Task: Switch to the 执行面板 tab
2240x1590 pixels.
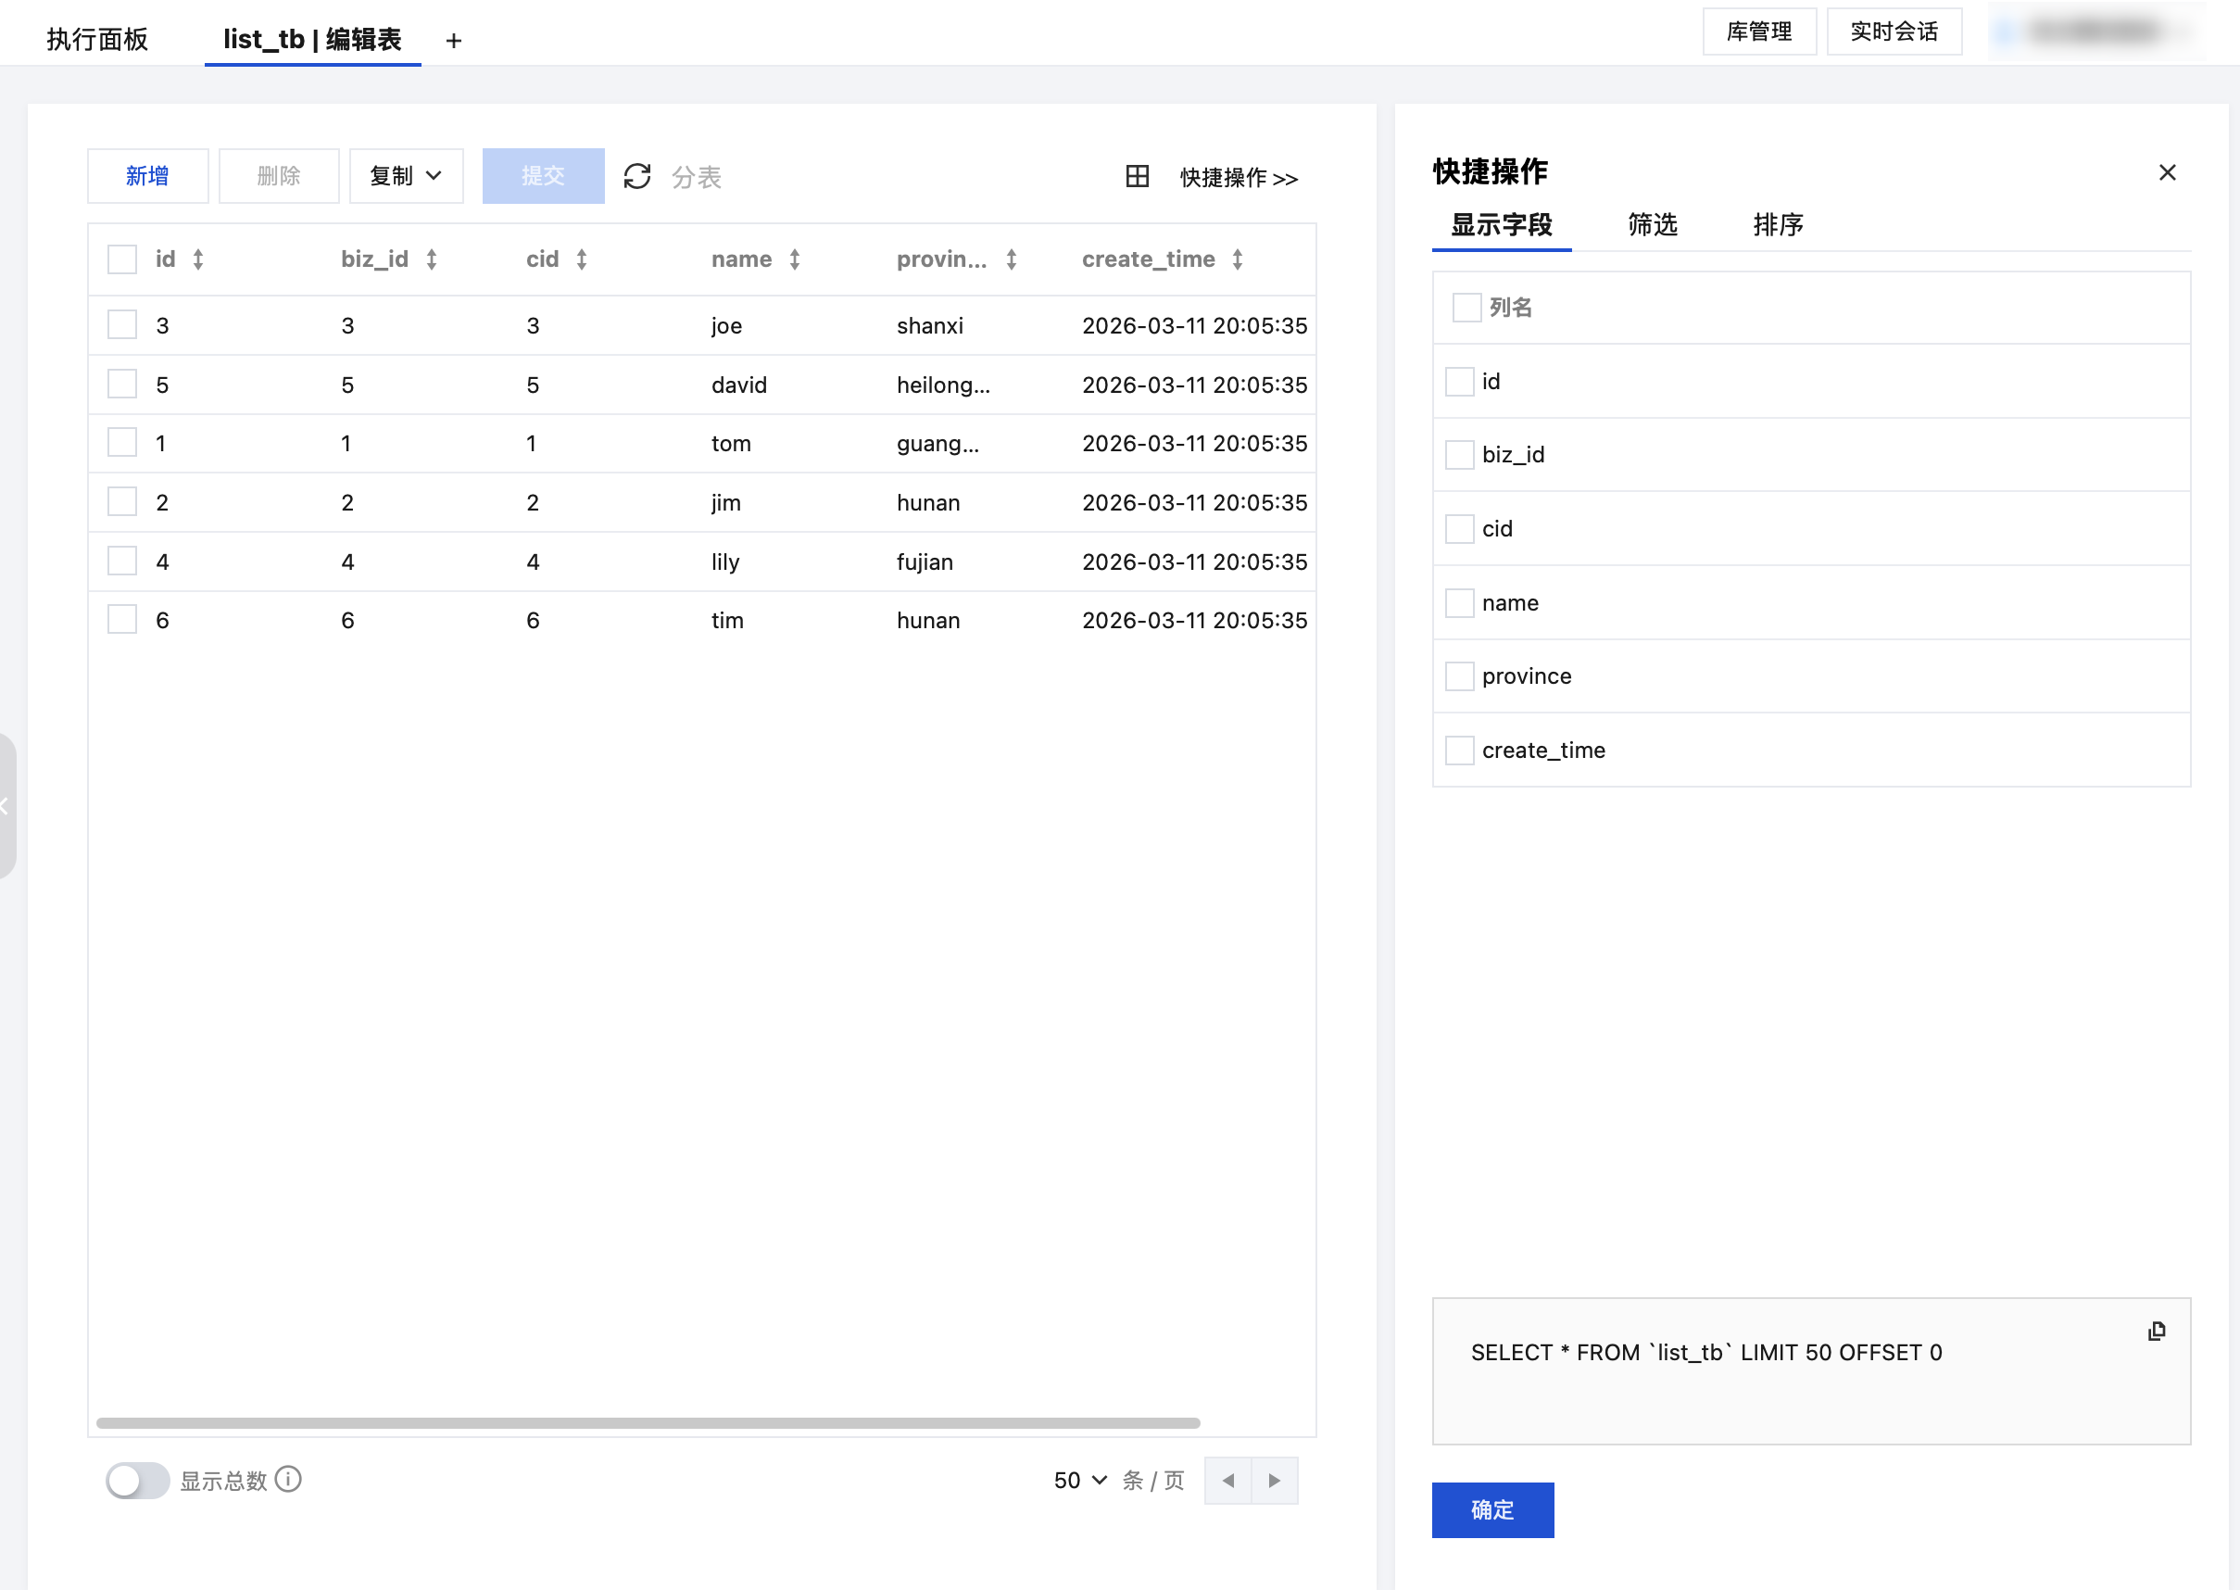Action: click(x=98, y=39)
